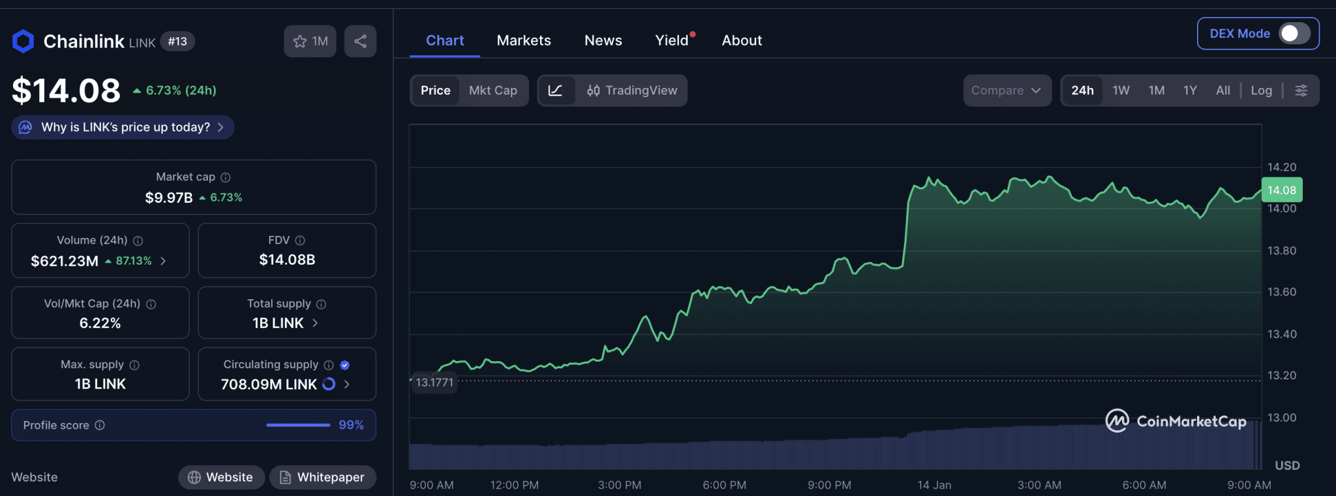Switch to the Markets tab
The height and width of the screenshot is (496, 1336).
point(523,40)
